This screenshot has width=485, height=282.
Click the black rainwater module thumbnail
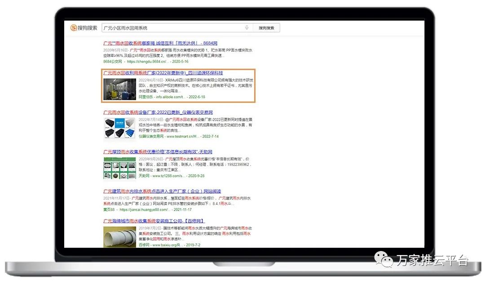[x=119, y=129]
